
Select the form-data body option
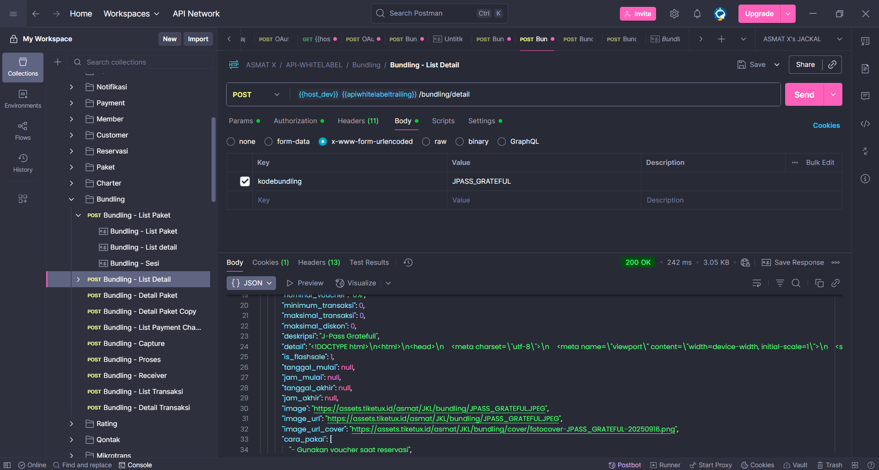click(269, 142)
